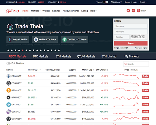Click Trade button for ETH/USDT

pos(145,76)
